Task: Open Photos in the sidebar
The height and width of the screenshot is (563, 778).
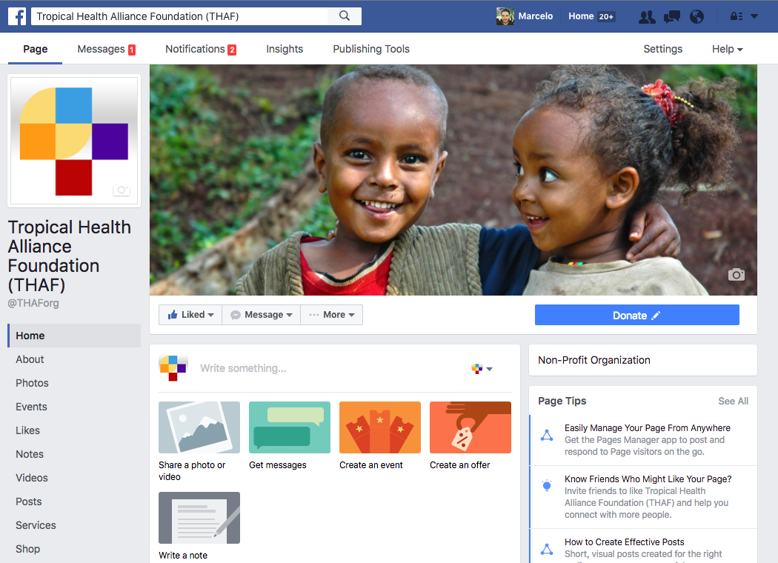Action: pyautogui.click(x=33, y=383)
